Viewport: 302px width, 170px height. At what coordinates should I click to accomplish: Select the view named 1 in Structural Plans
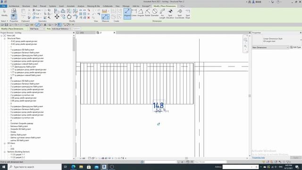tap(11, 47)
